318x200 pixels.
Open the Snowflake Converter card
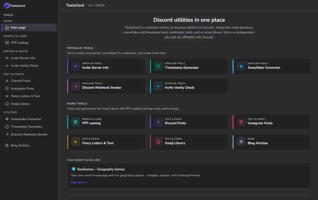(x=272, y=66)
